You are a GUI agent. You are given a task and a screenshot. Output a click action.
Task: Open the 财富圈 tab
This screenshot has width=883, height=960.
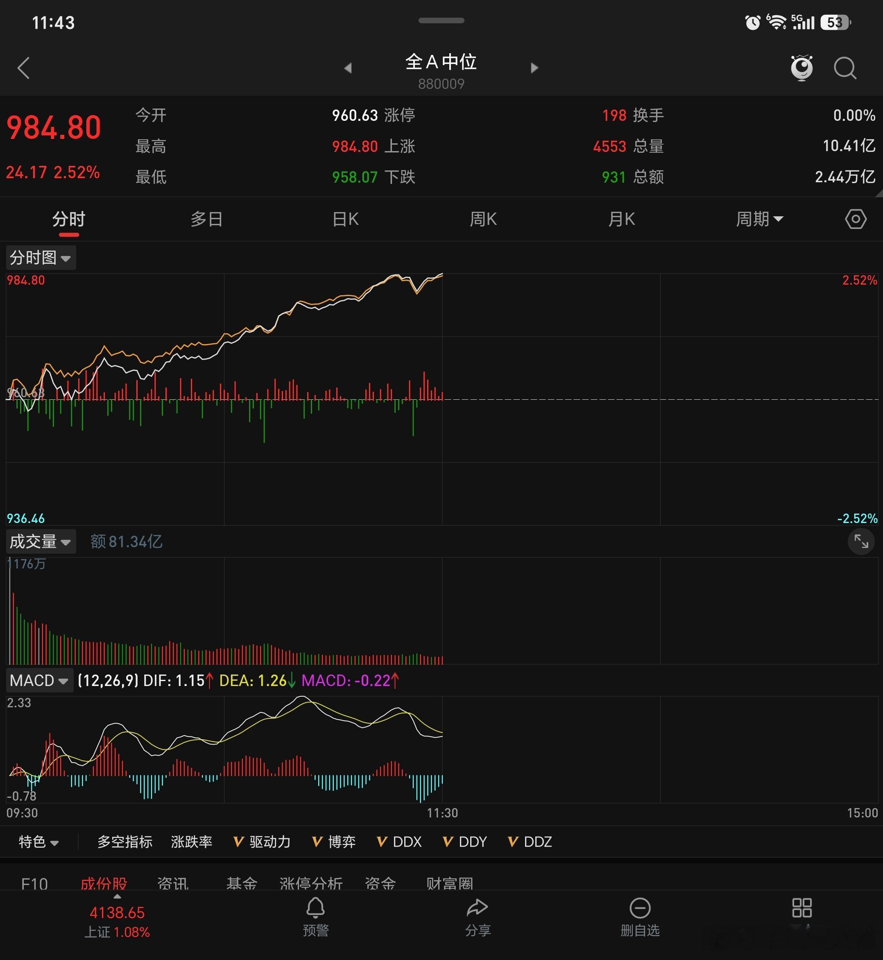[450, 883]
